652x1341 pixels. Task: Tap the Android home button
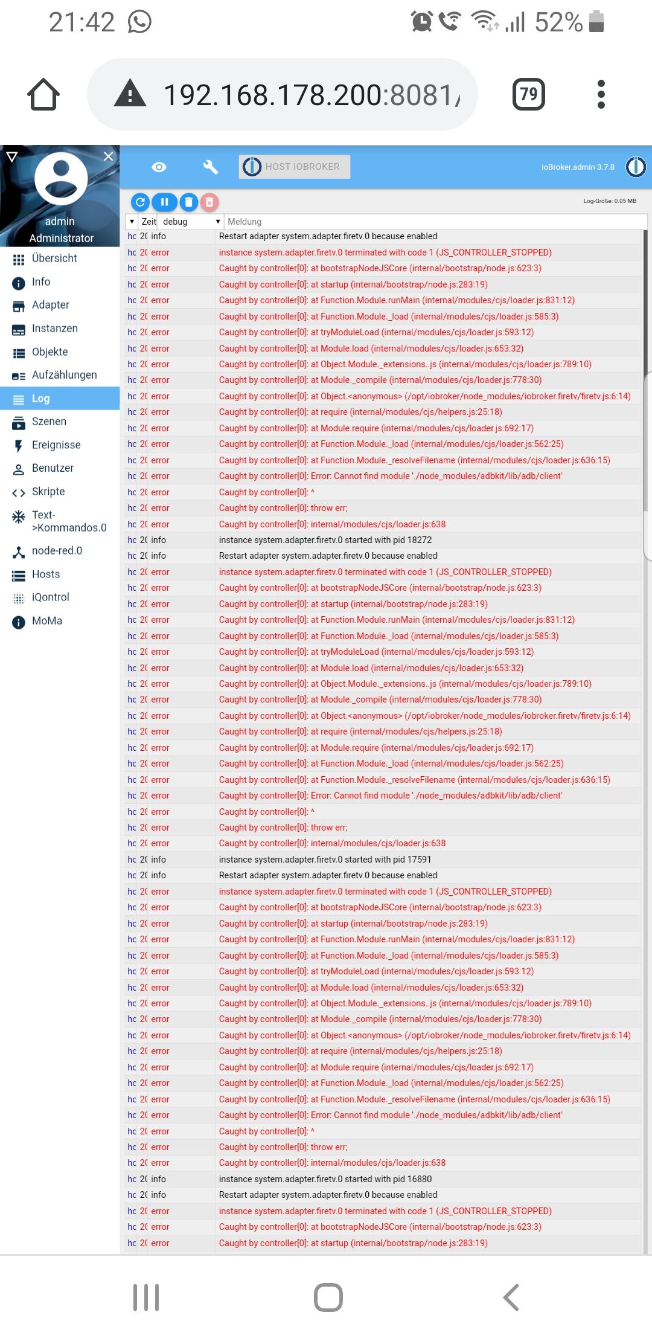[328, 1298]
